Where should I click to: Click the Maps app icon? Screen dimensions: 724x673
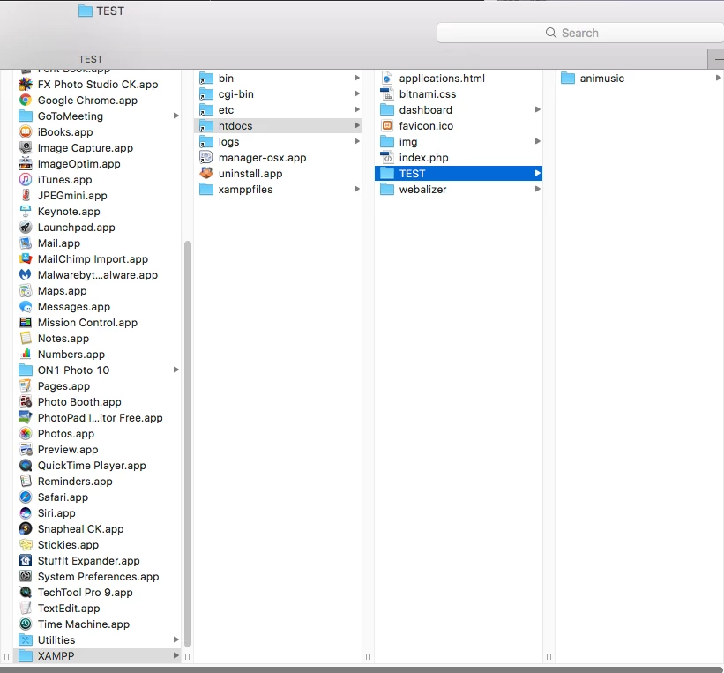click(26, 291)
